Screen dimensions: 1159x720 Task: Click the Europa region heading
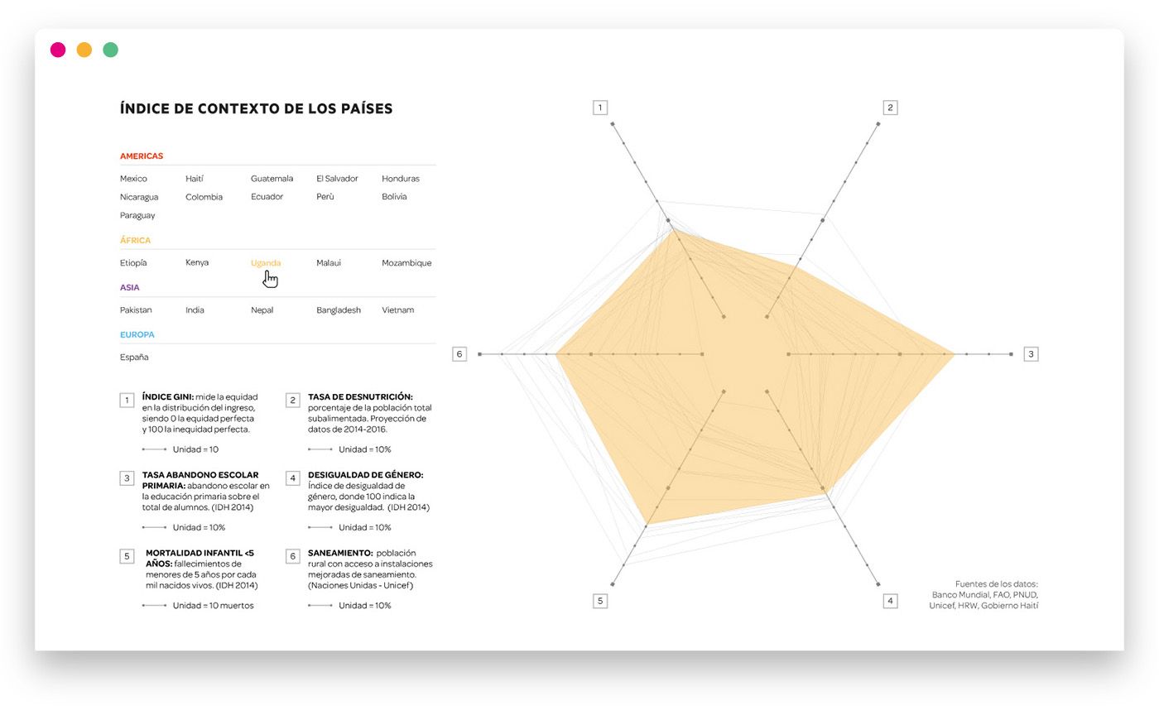pos(137,335)
